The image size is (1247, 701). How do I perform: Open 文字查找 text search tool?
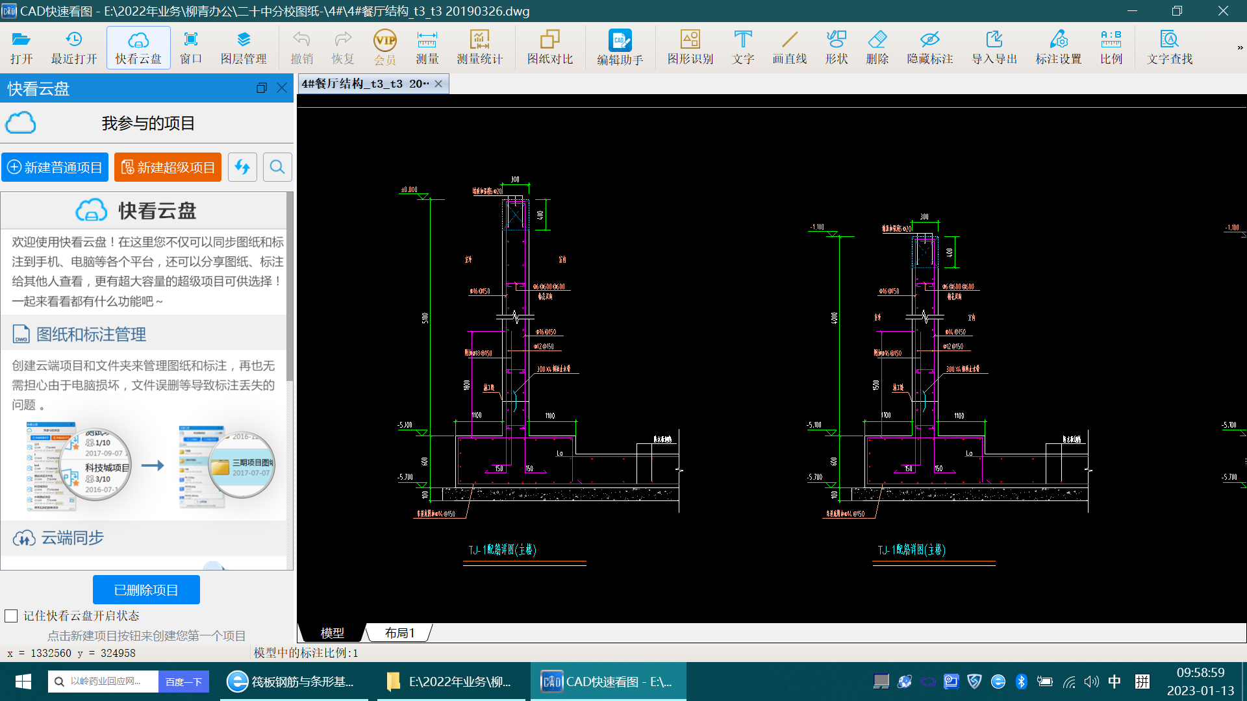pyautogui.click(x=1170, y=48)
